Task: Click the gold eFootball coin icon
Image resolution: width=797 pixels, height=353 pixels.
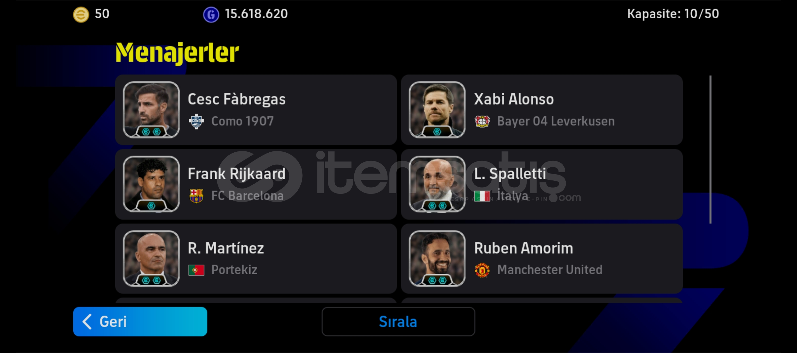Action: pos(81,14)
